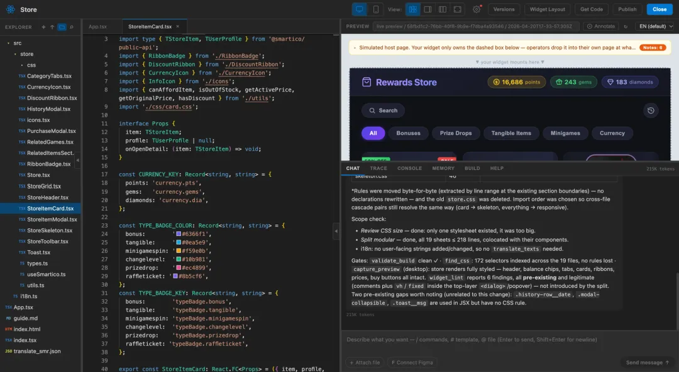
Task: Select the right-sidebar view layout icon
Action: tap(428, 9)
